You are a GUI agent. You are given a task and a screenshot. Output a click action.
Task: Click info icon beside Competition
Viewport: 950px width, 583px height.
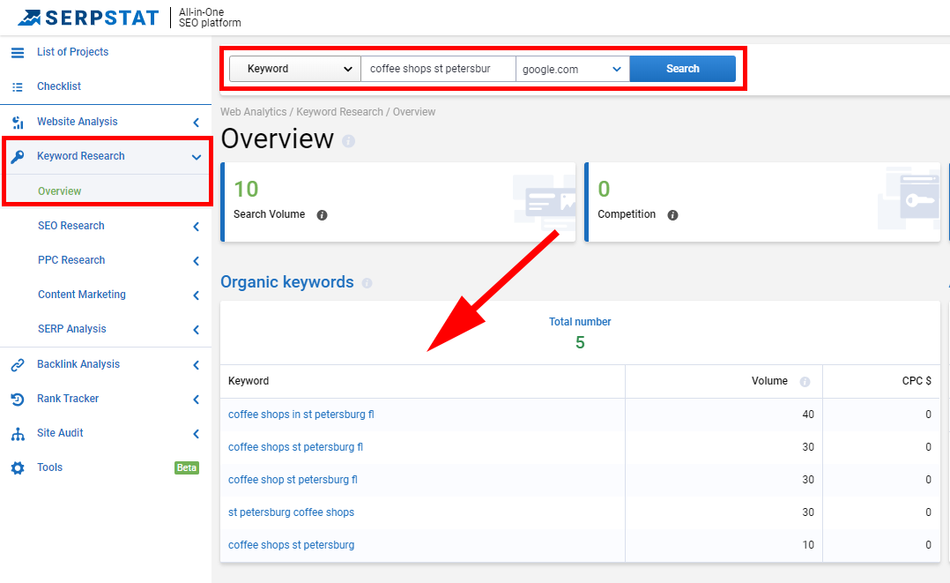point(672,215)
